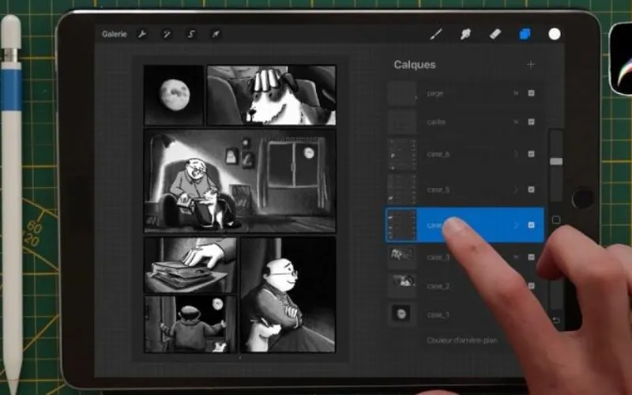
Task: Open blend mode N of case_3 layer
Action: pos(516,258)
